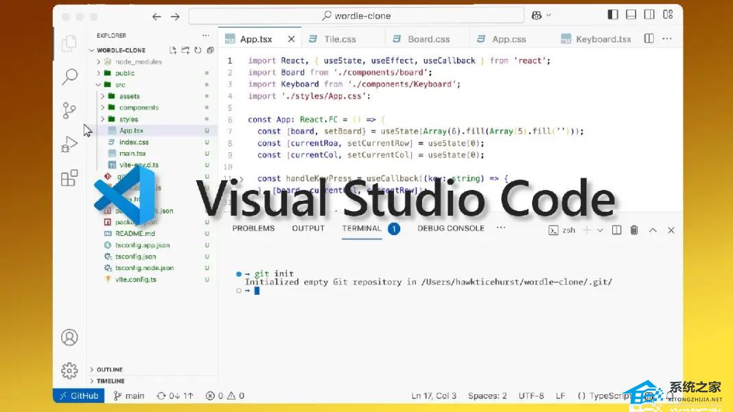Open the Source Control view

point(69,110)
